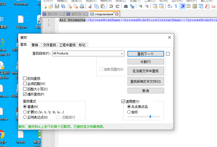The image size is (217, 147).
Task: Cut the selection with the scissors icon
Action: tap(90, 6)
